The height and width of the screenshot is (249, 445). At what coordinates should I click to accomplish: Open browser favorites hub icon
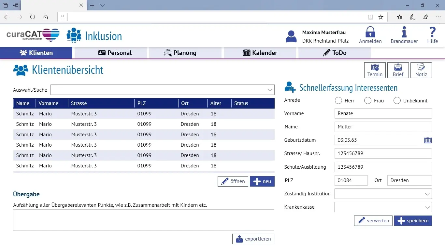click(399, 17)
